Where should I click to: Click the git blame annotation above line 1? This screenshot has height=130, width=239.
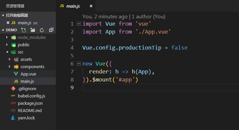pyautogui.click(x=124, y=17)
